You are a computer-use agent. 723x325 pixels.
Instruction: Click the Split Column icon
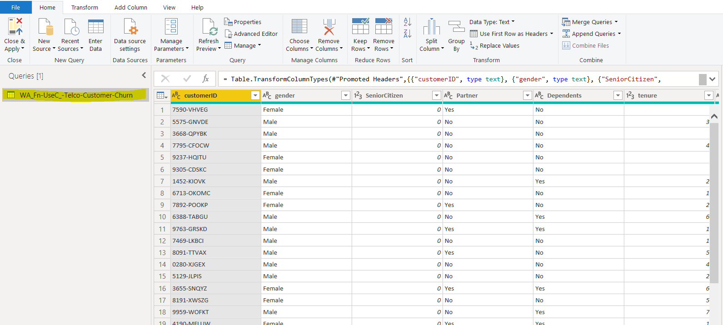click(431, 27)
